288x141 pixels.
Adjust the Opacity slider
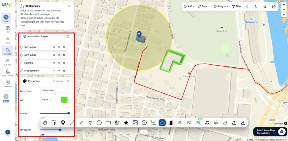click(54, 113)
